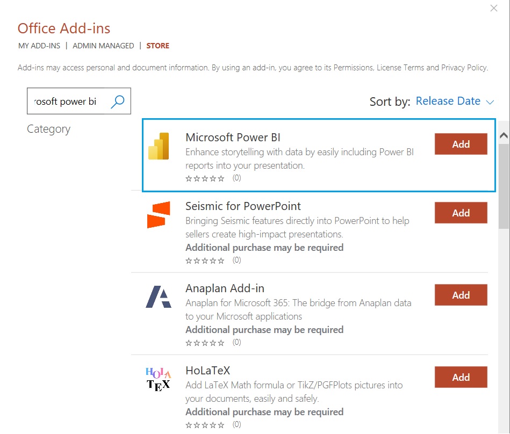Viewport: 510px width, 434px height.
Task: Click the scrollbar up arrow
Action: (x=502, y=135)
